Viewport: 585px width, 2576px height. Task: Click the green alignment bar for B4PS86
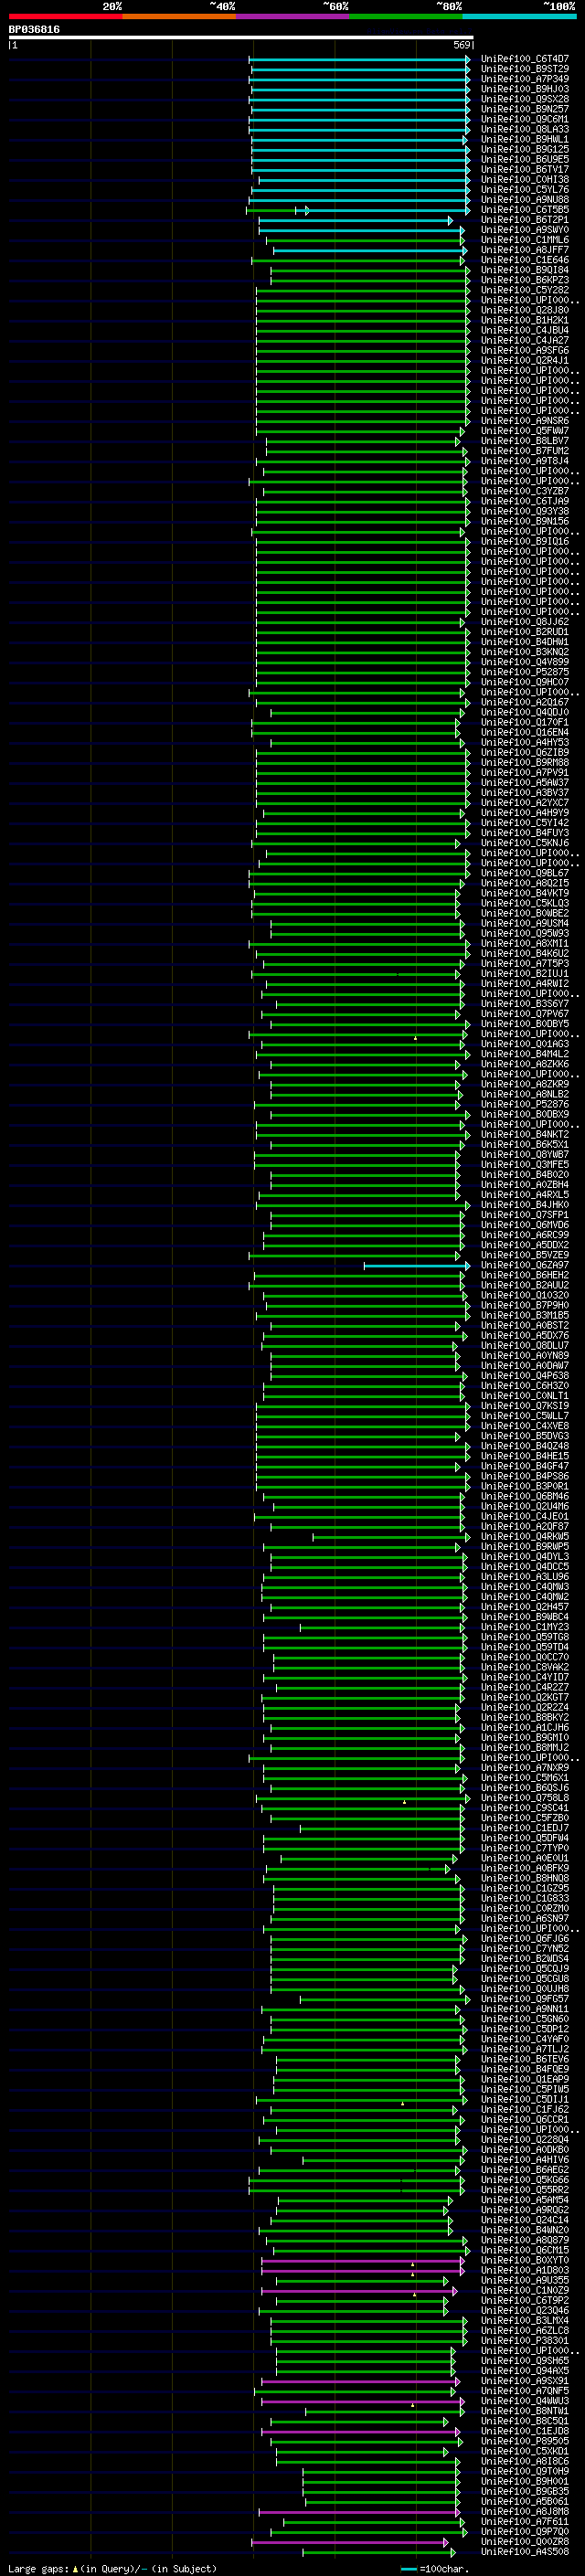click(x=363, y=1477)
